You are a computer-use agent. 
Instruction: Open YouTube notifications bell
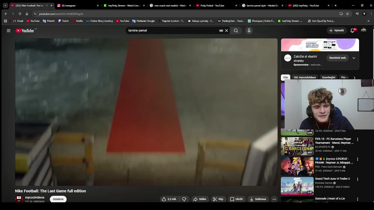(x=353, y=30)
